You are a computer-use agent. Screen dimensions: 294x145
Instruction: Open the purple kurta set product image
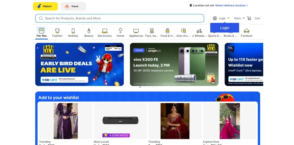pos(66,121)
